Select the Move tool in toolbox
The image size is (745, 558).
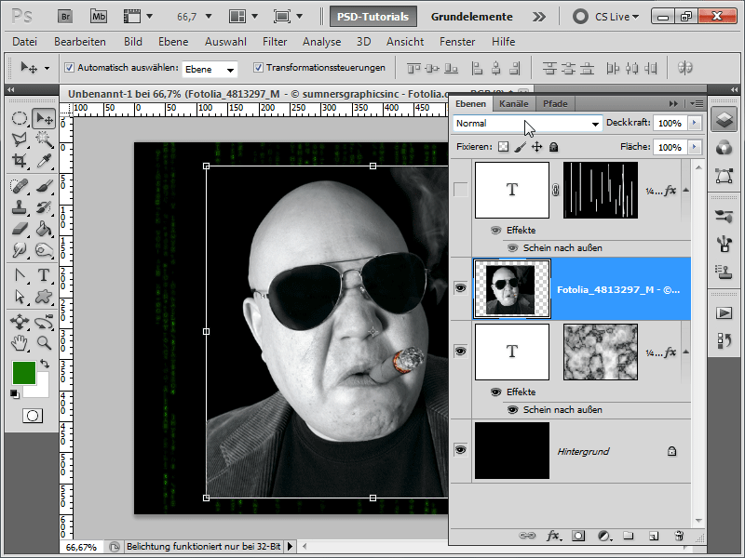click(44, 119)
